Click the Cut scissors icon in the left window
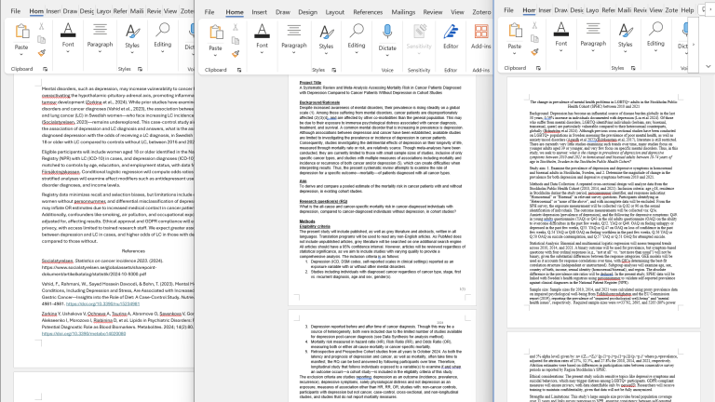The image size is (715, 402). point(42,27)
